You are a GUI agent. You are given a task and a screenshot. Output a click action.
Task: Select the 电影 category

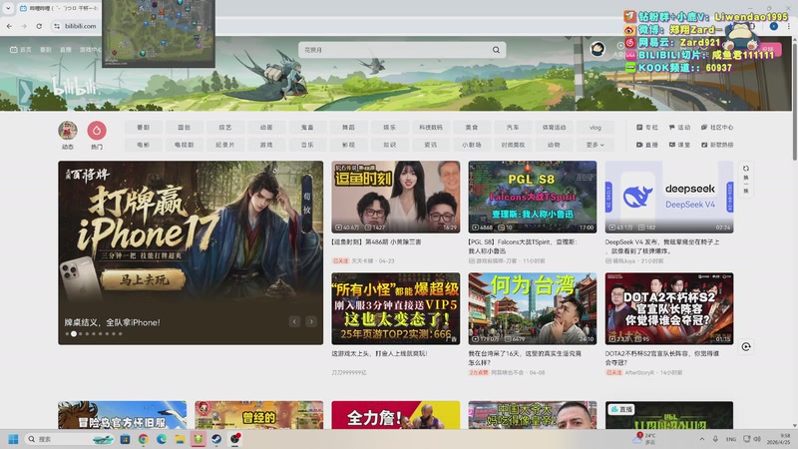pyautogui.click(x=143, y=145)
